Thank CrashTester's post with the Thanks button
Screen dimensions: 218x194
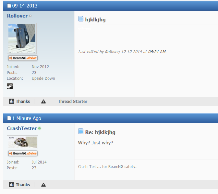tap(19, 185)
